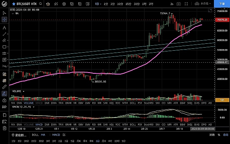Toggle the BTC/USDT favorite star
The image size is (230, 144).
[14, 4]
